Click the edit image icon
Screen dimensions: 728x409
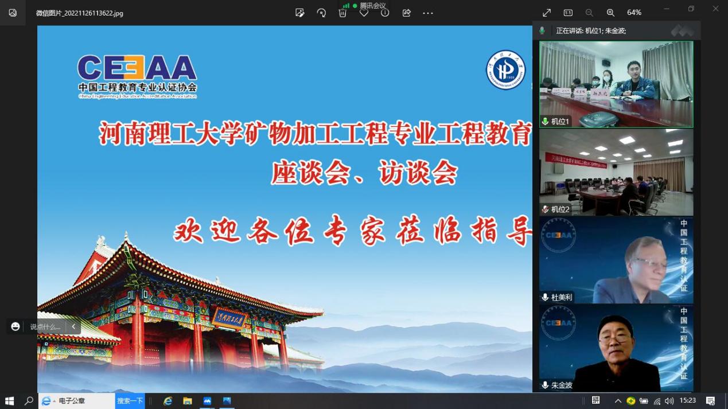point(299,13)
